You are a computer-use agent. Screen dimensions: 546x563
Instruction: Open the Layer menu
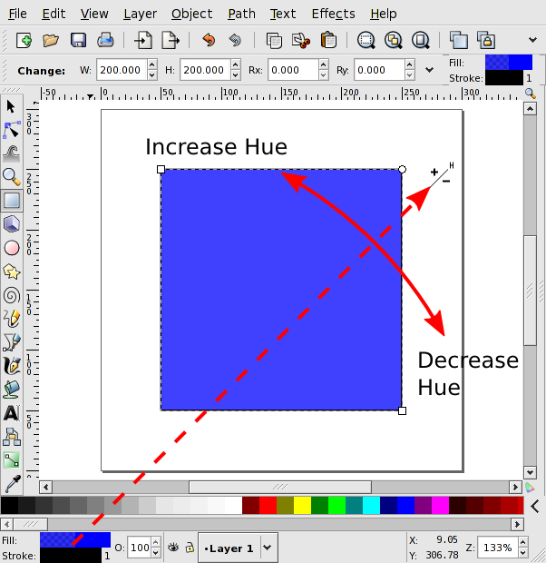click(140, 14)
